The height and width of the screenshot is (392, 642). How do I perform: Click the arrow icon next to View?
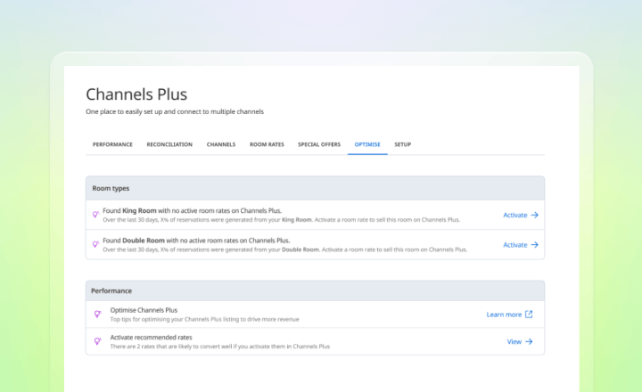pos(529,342)
